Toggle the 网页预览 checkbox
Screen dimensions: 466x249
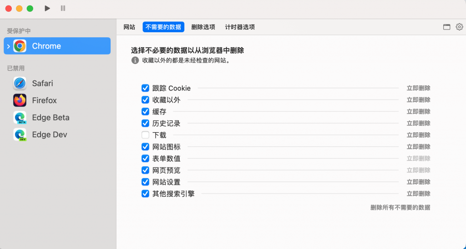[x=145, y=170]
